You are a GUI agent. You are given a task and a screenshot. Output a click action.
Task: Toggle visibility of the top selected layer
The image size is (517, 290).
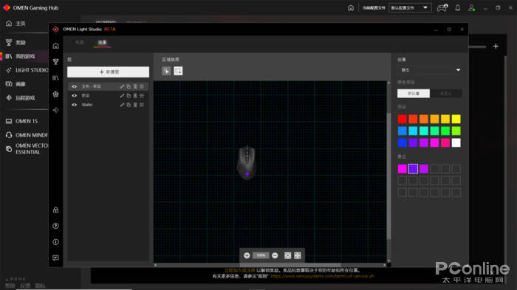(x=74, y=86)
